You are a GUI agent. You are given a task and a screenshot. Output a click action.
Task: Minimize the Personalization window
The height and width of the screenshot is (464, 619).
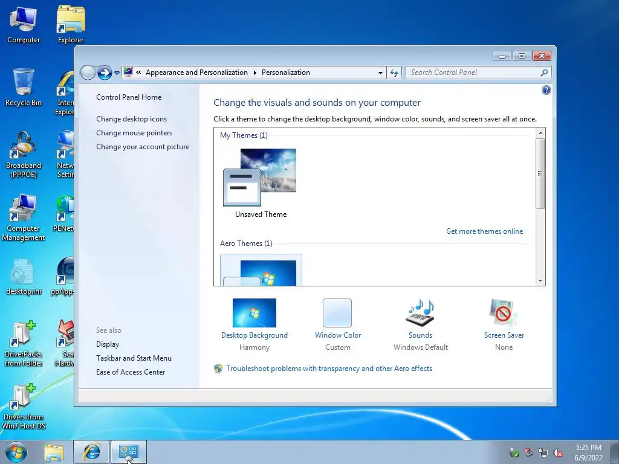click(502, 56)
